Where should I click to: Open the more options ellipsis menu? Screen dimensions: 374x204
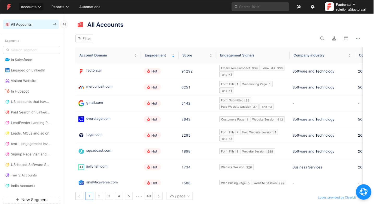click(x=358, y=38)
